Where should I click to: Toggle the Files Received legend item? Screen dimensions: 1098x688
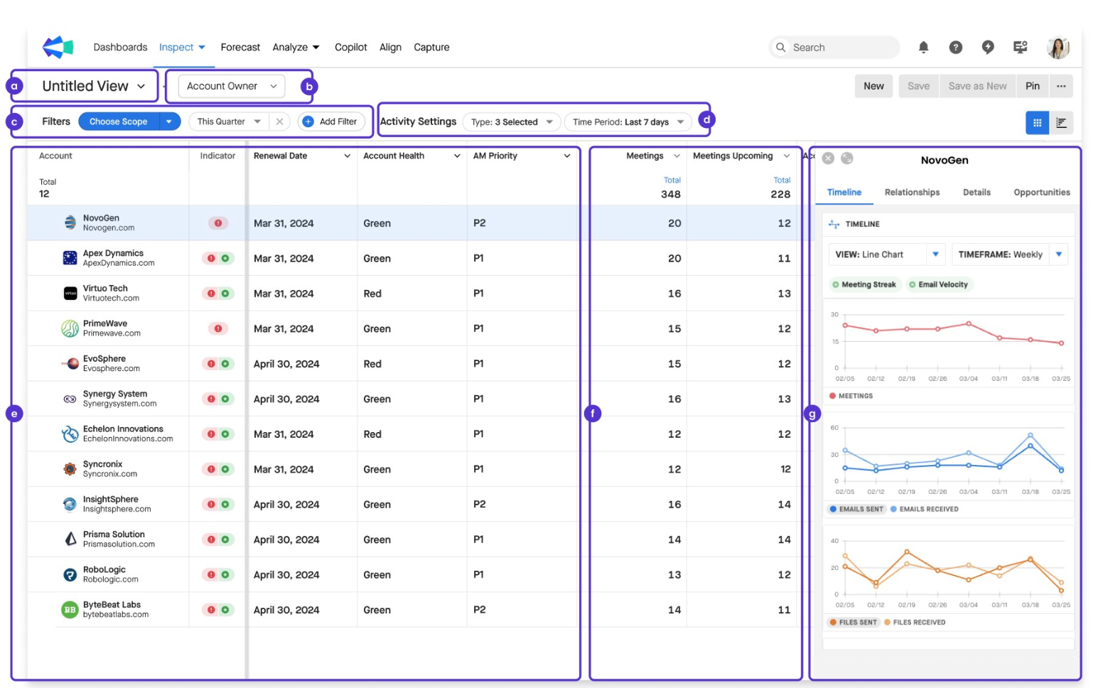coord(915,622)
